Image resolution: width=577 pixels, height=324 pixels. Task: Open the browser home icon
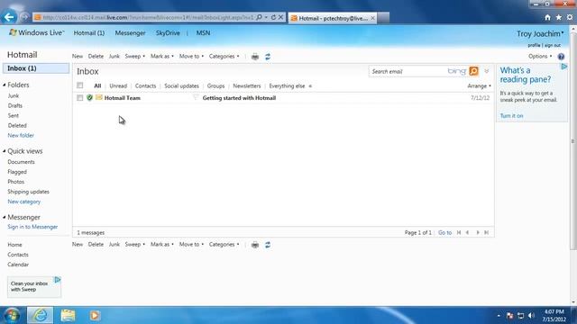pos(547,17)
